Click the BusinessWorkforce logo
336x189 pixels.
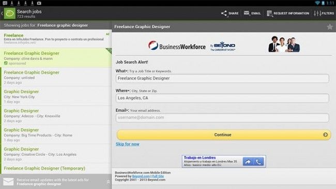point(177,46)
